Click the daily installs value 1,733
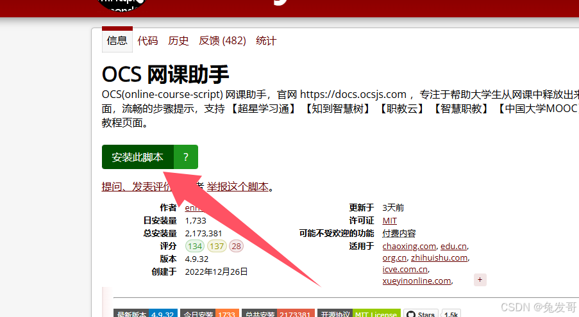579x317 pixels. (x=196, y=221)
